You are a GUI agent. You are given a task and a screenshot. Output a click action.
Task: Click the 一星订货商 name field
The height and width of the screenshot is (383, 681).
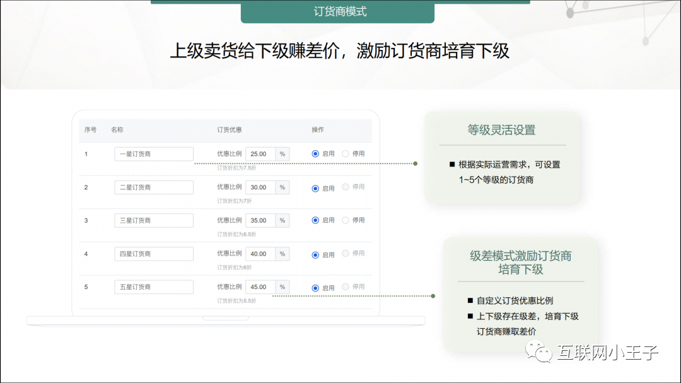coord(154,154)
